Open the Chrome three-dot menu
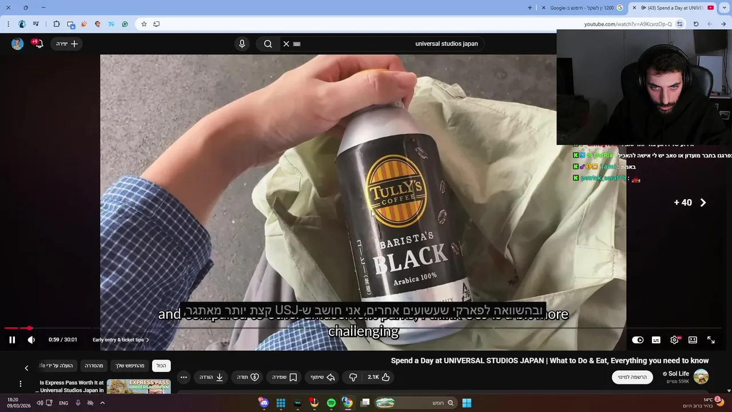This screenshot has width=732, height=412. click(x=8, y=24)
